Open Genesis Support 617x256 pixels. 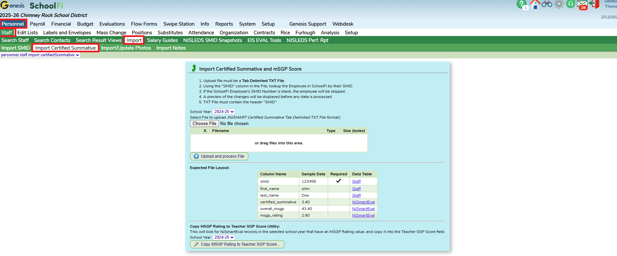[307, 24]
